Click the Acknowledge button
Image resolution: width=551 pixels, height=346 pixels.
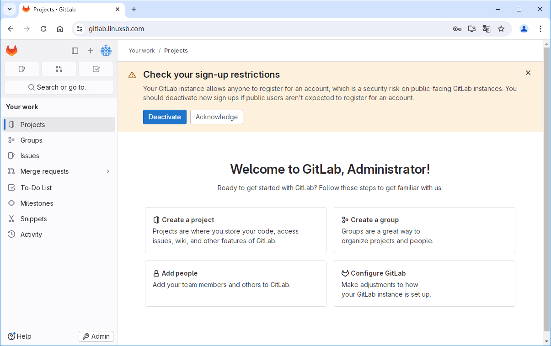217,117
